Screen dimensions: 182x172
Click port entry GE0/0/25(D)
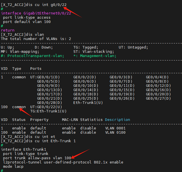click(x=86, y=98)
